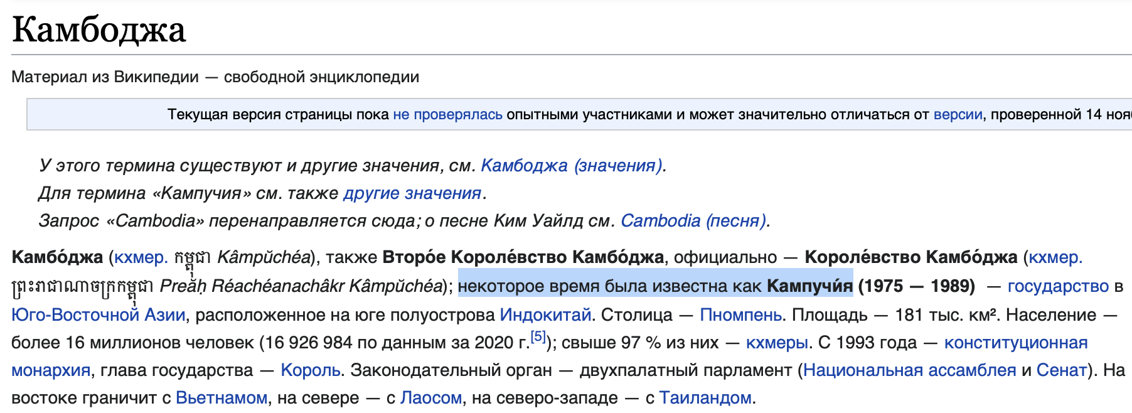1132x413 pixels.
Task: Open "Камбоджа (значения)" disambiguation link
Action: tap(572, 166)
